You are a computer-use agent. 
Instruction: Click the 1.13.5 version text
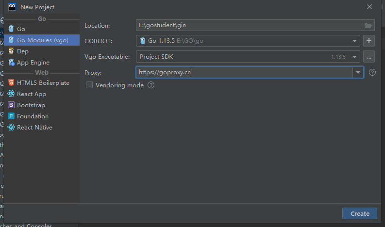pyautogui.click(x=338, y=57)
